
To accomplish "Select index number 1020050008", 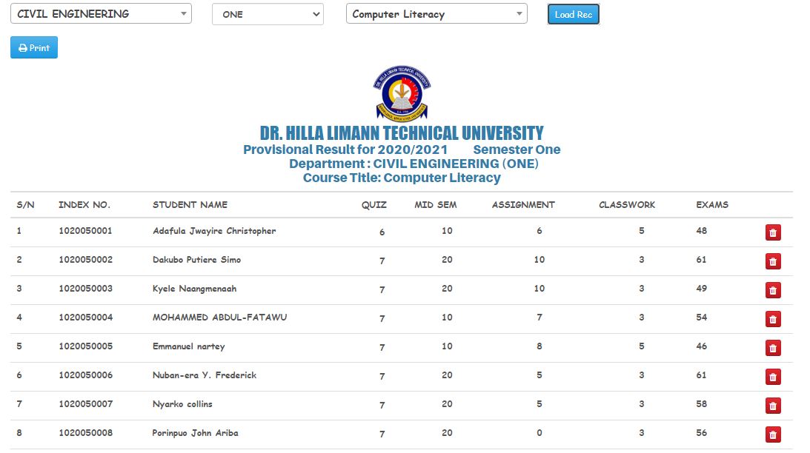I will tap(85, 433).
